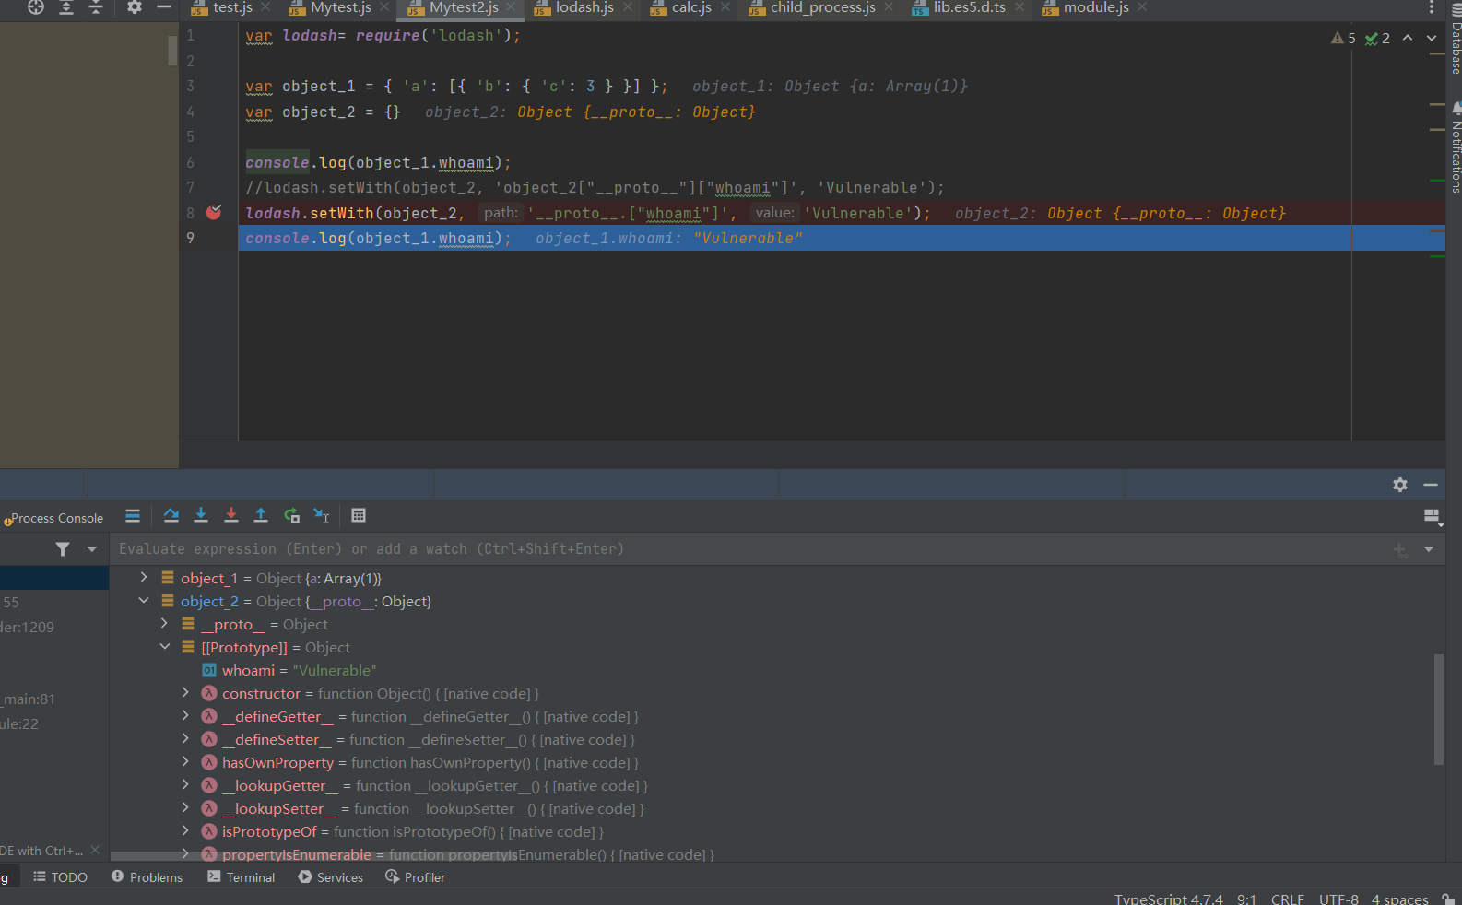Open the TODO tool window
The image size is (1462, 905).
click(x=61, y=877)
